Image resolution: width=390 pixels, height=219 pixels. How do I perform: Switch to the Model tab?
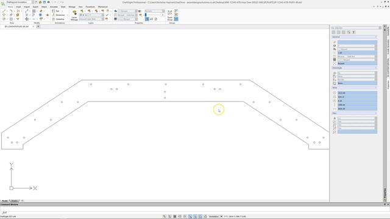click(4, 201)
